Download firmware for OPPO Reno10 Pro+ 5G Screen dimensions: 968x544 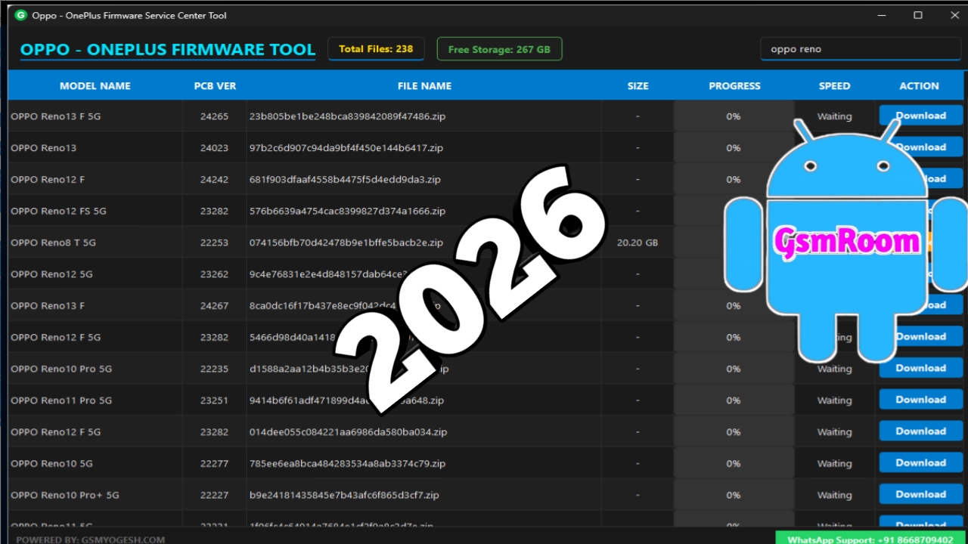920,494
